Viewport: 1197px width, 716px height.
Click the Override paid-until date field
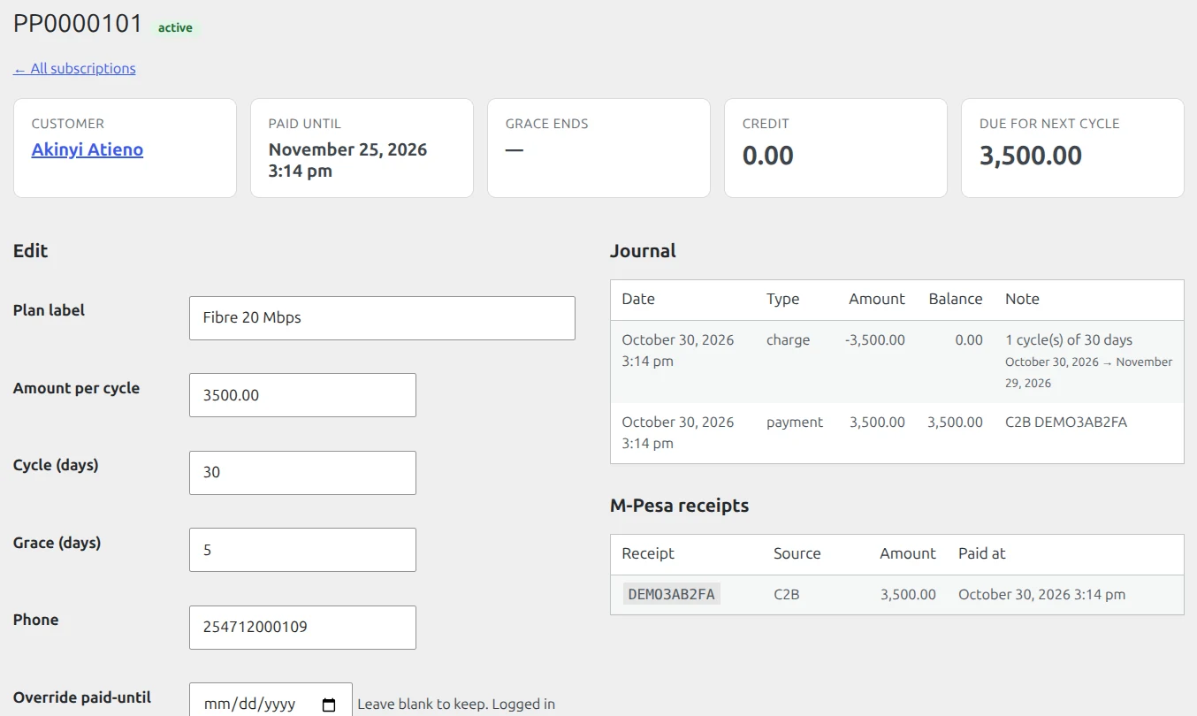click(271, 704)
